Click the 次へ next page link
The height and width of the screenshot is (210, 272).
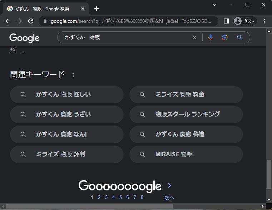(169, 198)
